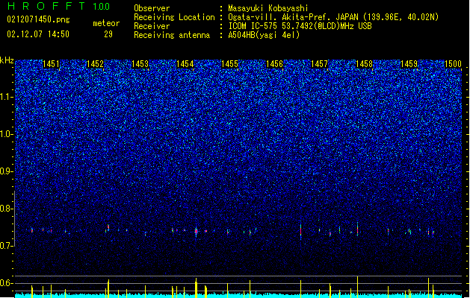
Task: Click the meteor count value 29
Action: [x=108, y=34]
